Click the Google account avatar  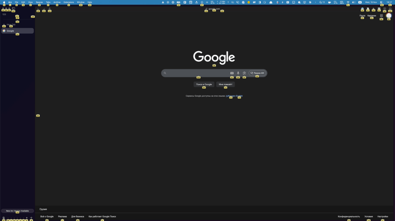click(389, 16)
